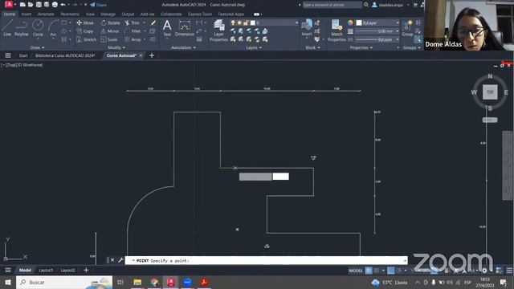This screenshot has height=289, width=514.
Task: Select the Line tool
Action: [x=7, y=27]
